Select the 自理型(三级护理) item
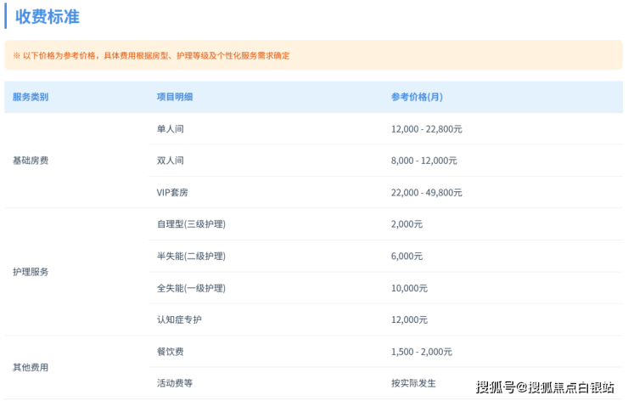This screenshot has width=628, height=401. 191,224
